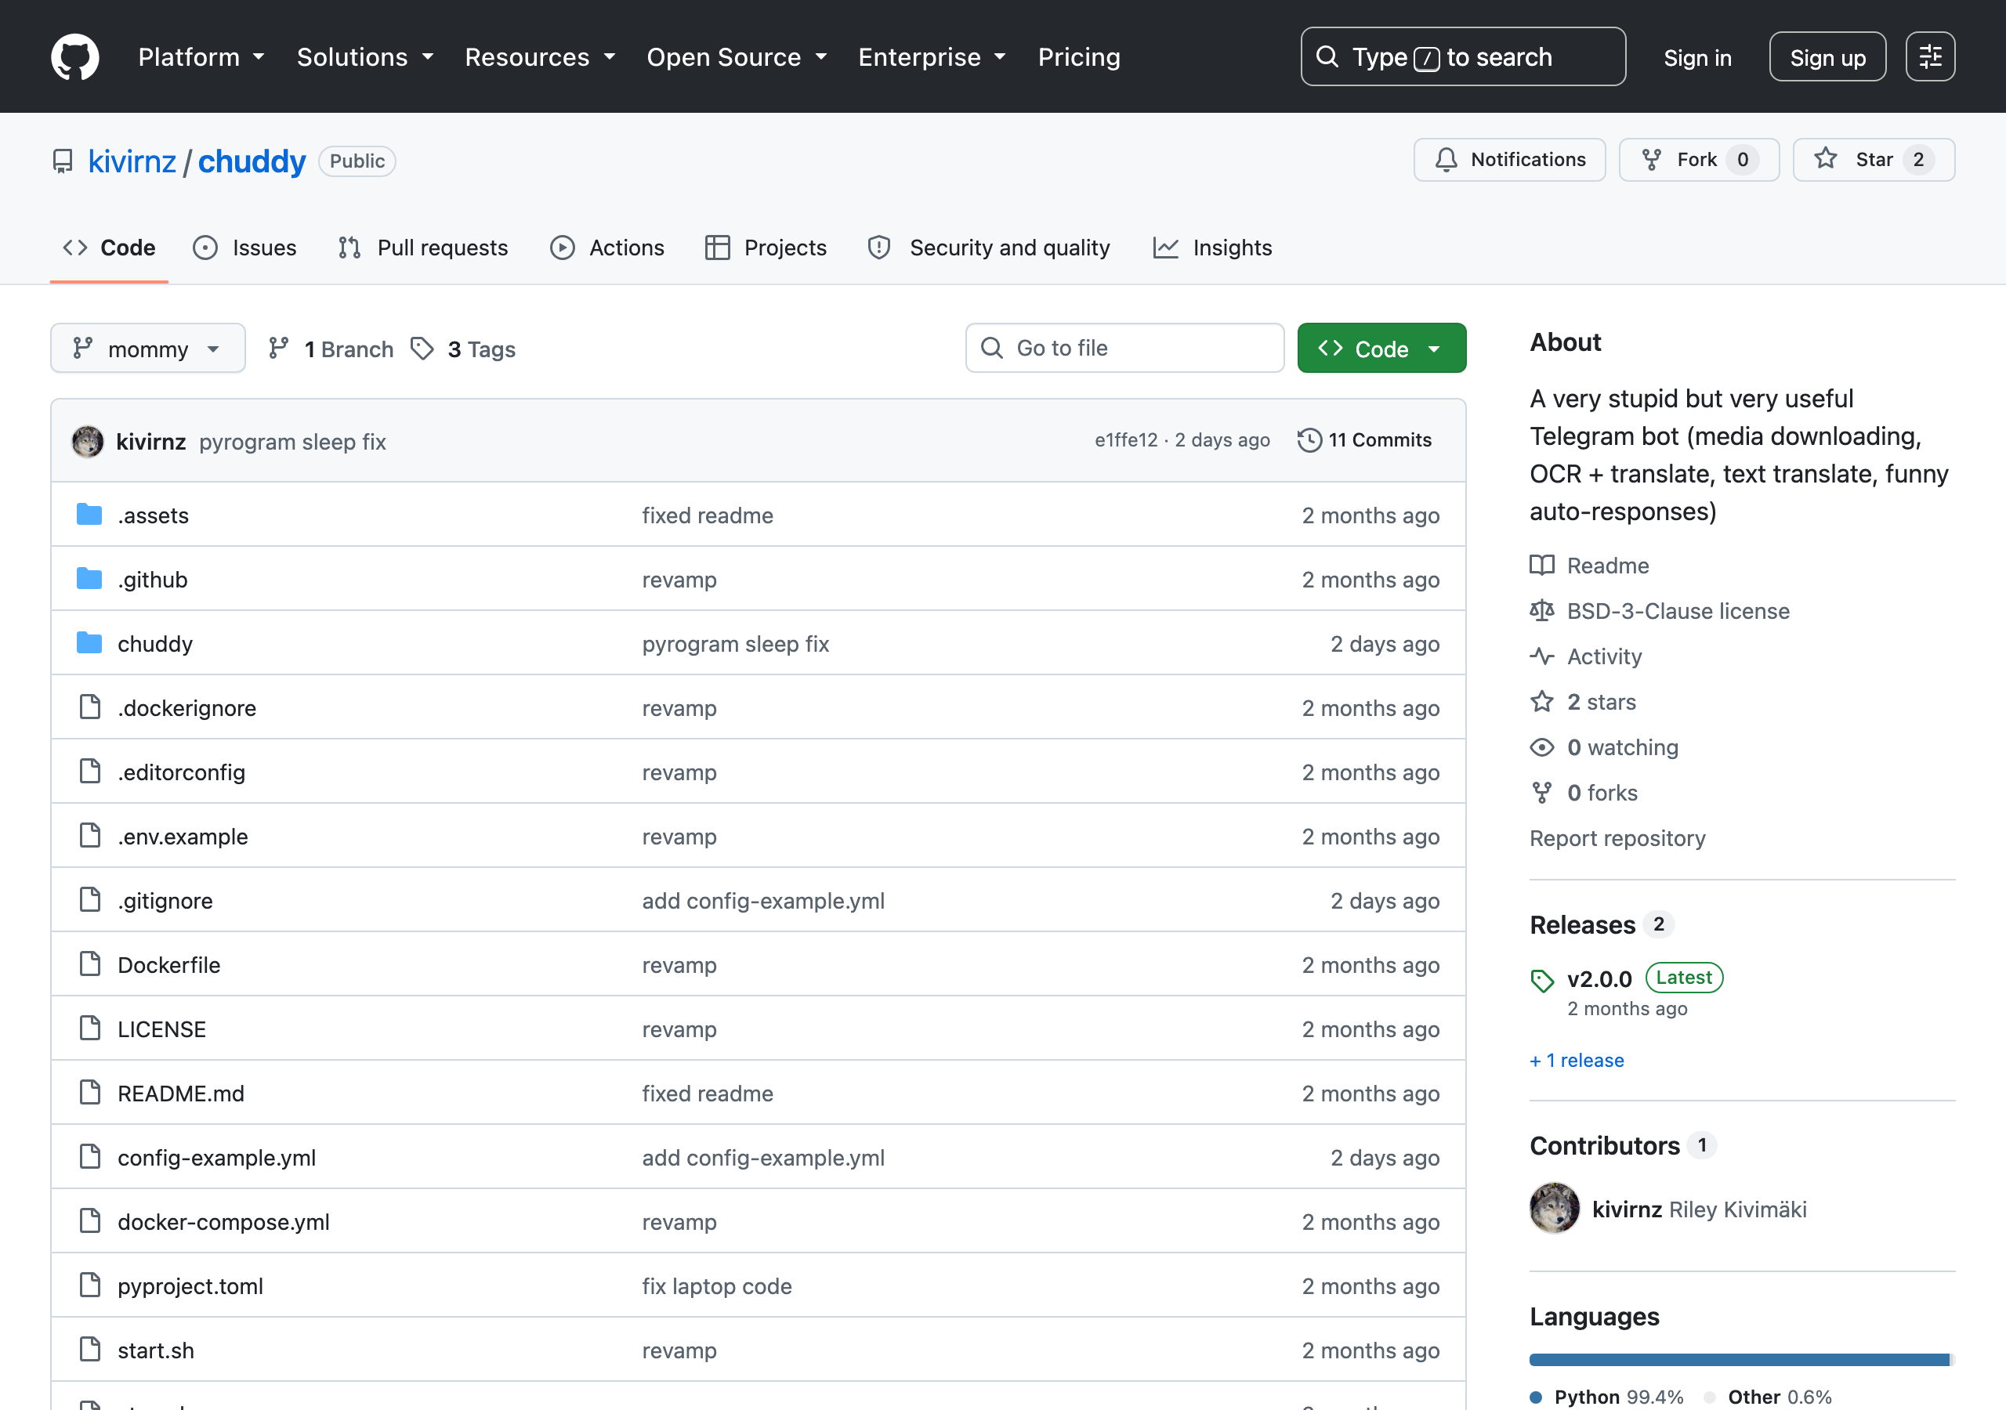Click kivirnz avatar under Contributors

1555,1208
